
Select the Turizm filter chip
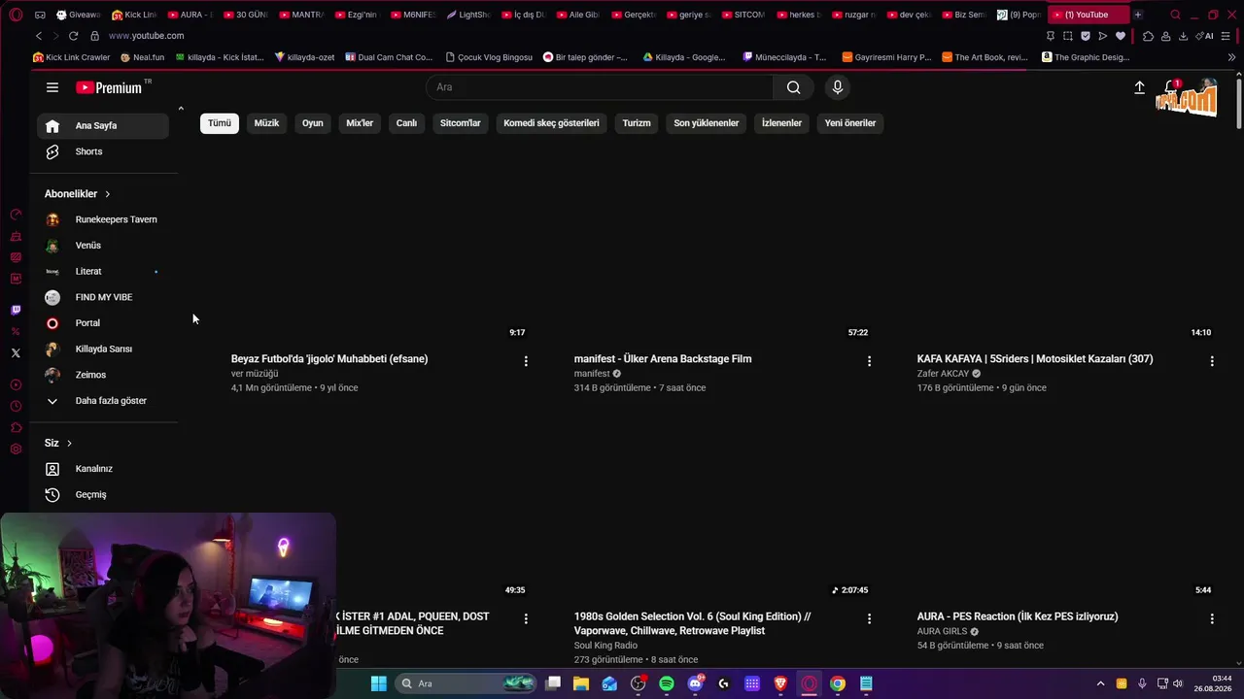[x=637, y=123]
